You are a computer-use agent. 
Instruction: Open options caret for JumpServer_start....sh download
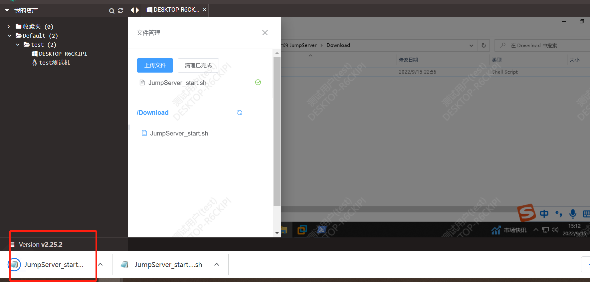click(217, 264)
